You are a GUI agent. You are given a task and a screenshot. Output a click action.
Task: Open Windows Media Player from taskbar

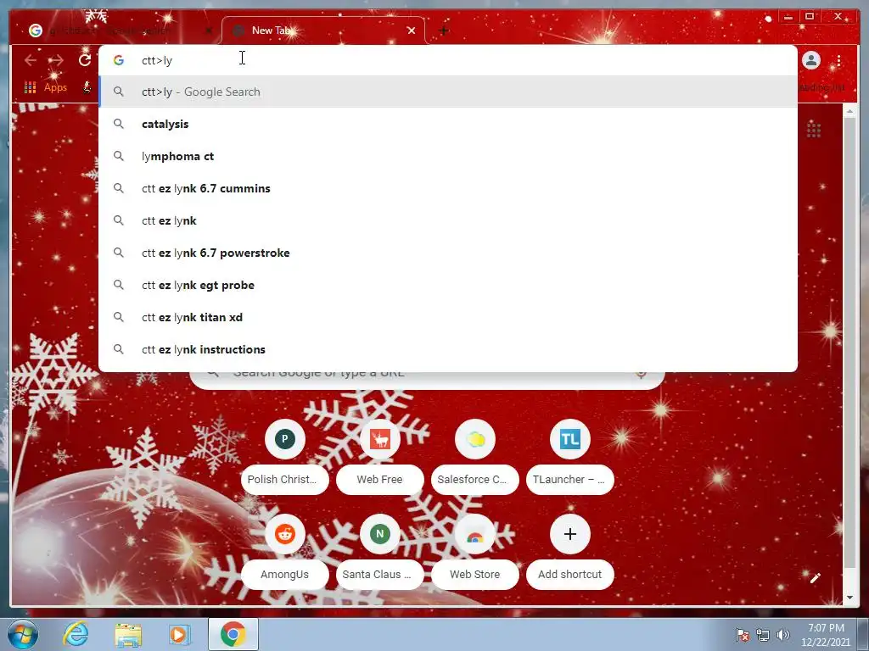click(179, 634)
